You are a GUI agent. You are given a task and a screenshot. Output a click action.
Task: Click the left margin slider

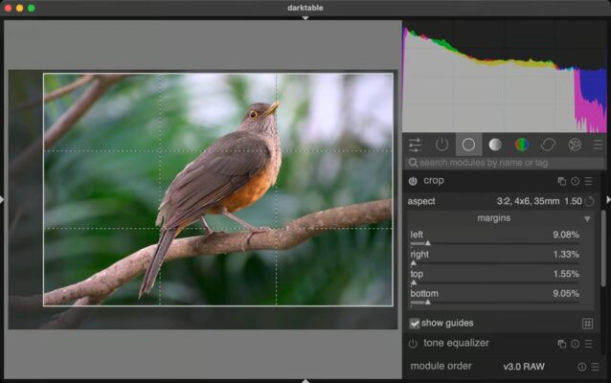click(x=495, y=244)
